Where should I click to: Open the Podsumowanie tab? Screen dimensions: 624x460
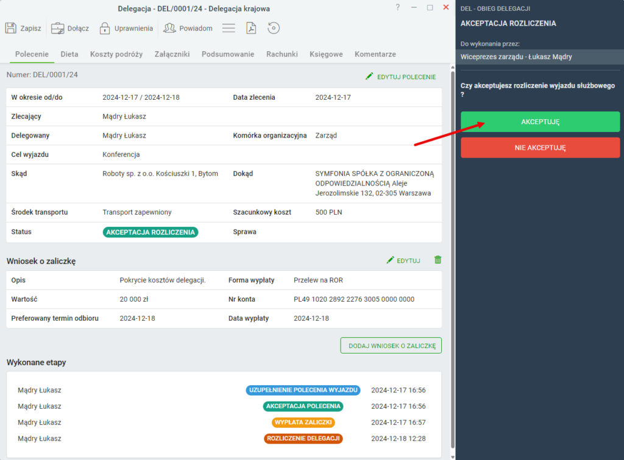[228, 54]
